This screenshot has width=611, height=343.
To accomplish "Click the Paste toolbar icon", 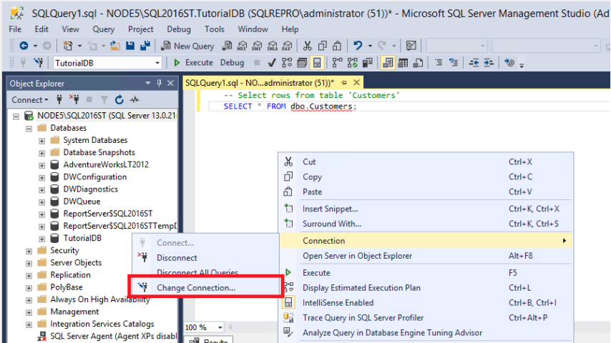I will point(337,46).
